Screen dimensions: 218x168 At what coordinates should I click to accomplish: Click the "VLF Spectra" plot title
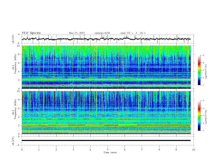click(31, 33)
